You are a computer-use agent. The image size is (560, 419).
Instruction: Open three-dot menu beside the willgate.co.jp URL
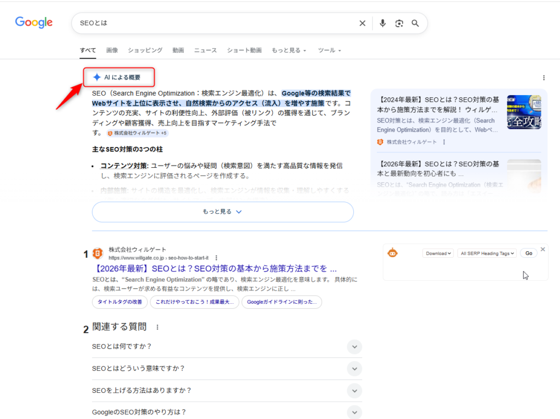[217, 258]
